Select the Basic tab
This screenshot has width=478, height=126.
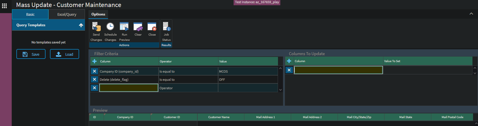(30, 14)
